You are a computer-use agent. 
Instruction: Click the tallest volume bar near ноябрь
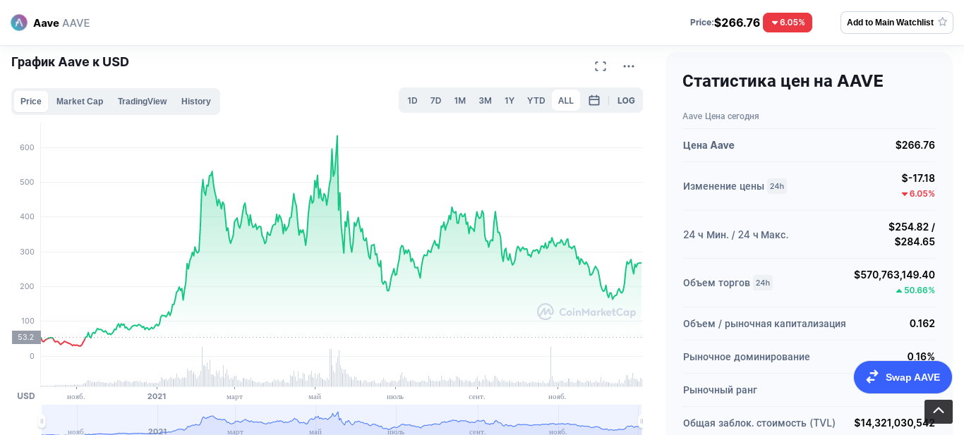pos(550,367)
